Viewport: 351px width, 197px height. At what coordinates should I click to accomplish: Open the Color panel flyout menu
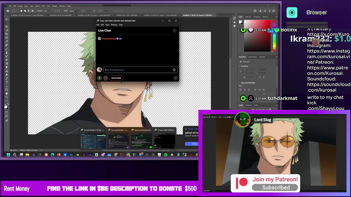coord(276,17)
